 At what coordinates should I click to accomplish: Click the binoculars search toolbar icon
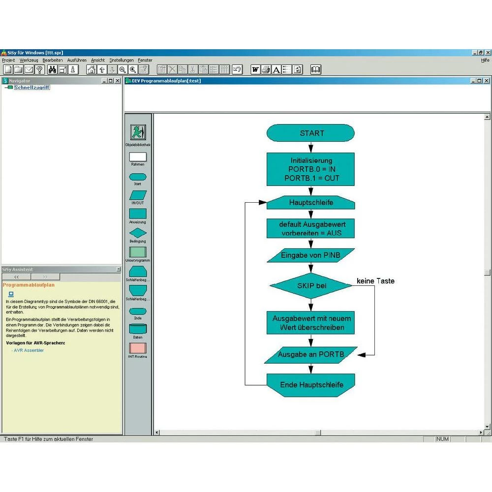click(x=52, y=69)
